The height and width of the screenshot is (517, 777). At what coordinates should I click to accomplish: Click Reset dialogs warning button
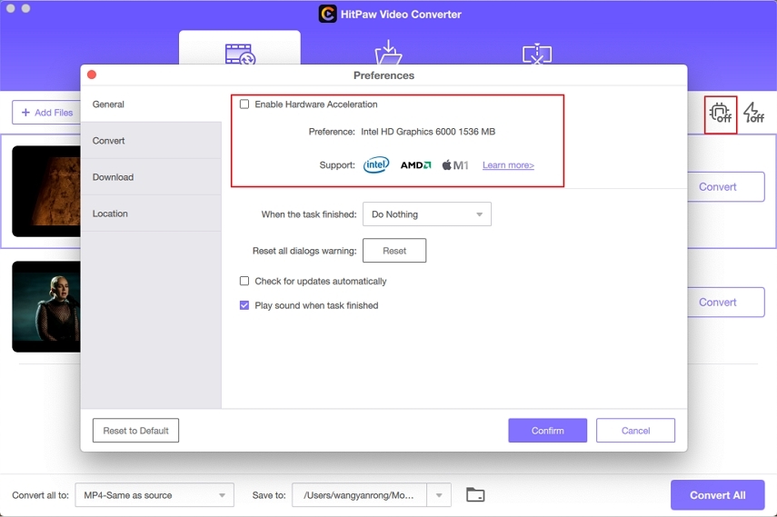393,250
